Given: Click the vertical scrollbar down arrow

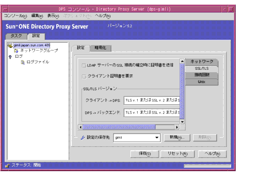Looking at the screenshot, I should pos(182,122).
